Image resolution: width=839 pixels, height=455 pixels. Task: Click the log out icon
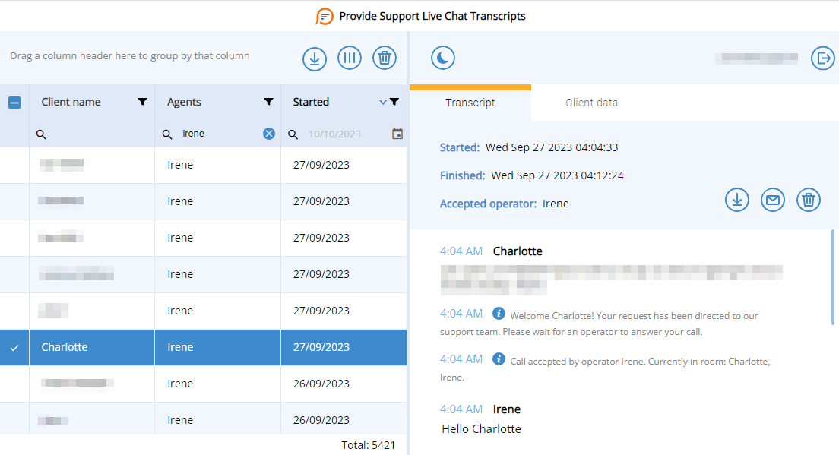823,58
